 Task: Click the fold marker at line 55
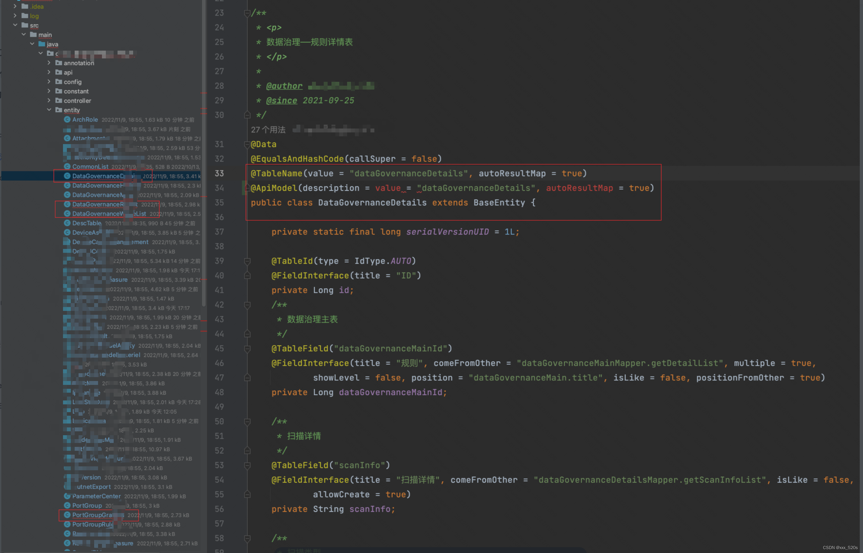point(247,495)
